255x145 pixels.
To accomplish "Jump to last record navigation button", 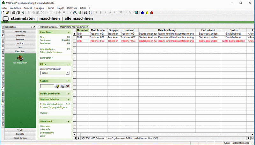I will coord(252,138).
